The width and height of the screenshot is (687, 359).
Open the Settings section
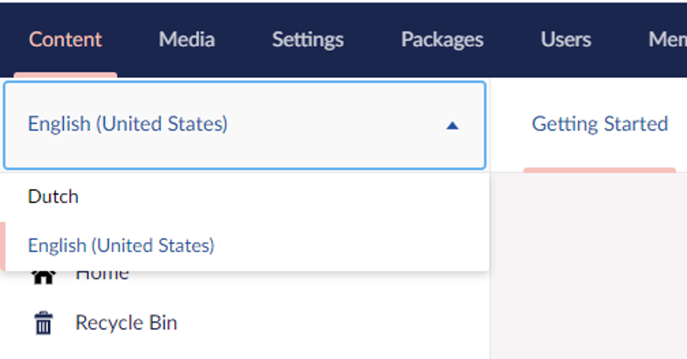click(x=307, y=39)
